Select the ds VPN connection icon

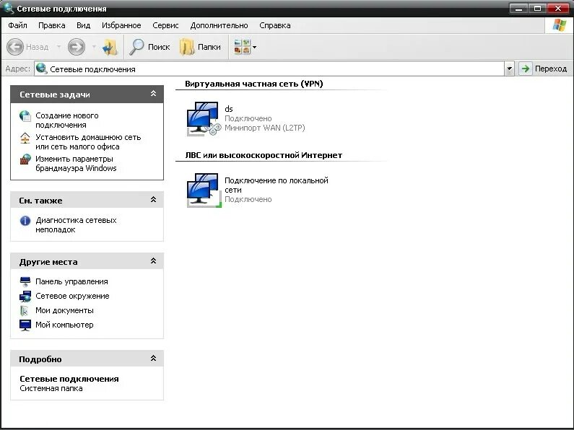[203, 118]
